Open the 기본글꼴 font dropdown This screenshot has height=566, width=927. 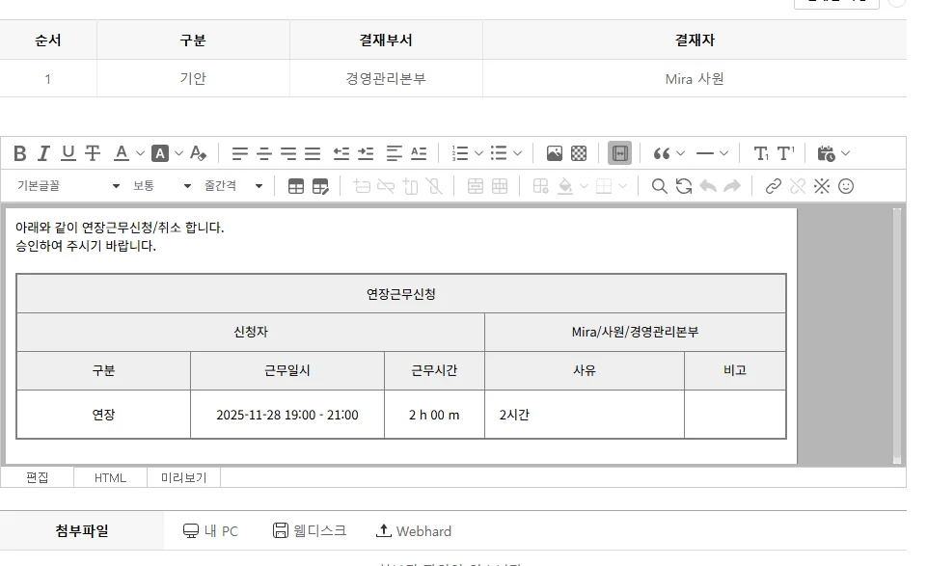pos(68,186)
